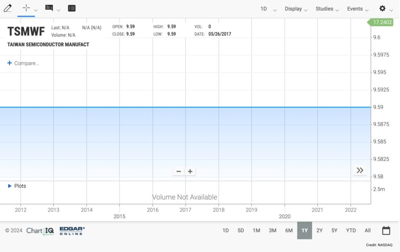Select the 5Y time range
This screenshot has height=252, width=400.
coord(334,231)
